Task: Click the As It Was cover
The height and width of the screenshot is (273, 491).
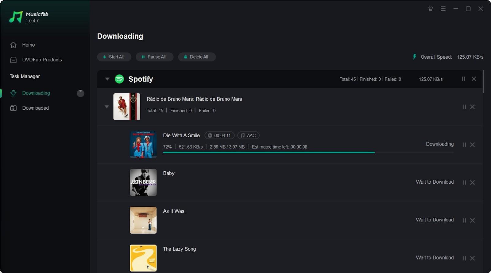Action: coord(143,220)
